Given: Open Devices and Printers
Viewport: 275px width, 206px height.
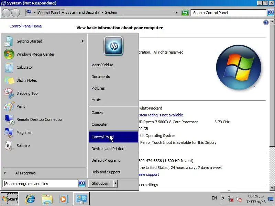Looking at the screenshot, I should [x=108, y=149].
